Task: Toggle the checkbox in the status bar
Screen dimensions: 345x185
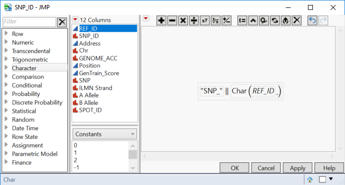Action: point(322,180)
